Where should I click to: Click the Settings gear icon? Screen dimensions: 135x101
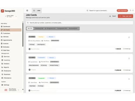pos(2,85)
